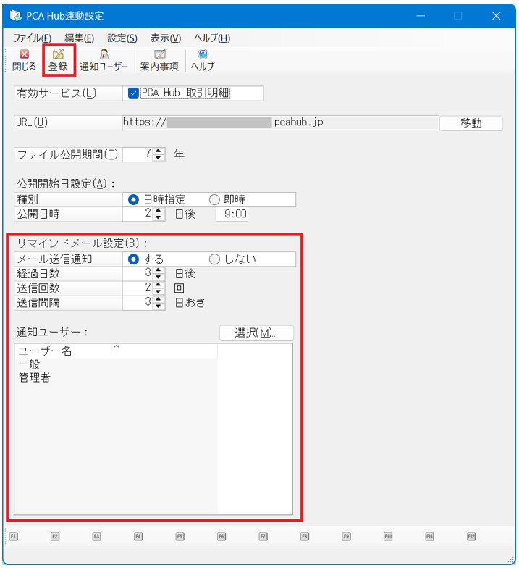Click the 送信回数 value field showing 2
Image resolution: width=519 pixels, height=568 pixels.
click(x=138, y=288)
